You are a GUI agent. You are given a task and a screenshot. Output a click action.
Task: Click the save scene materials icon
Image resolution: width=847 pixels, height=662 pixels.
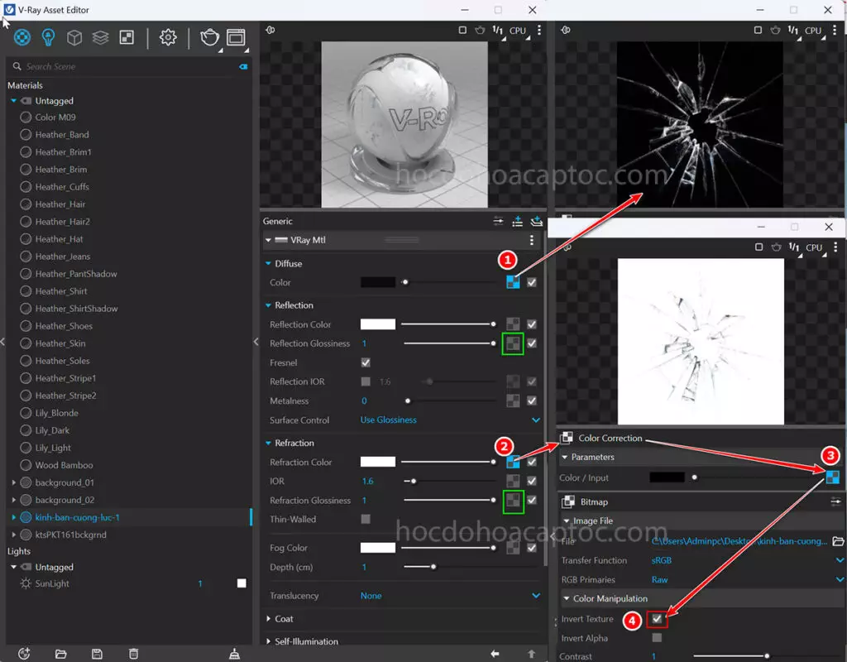(97, 653)
